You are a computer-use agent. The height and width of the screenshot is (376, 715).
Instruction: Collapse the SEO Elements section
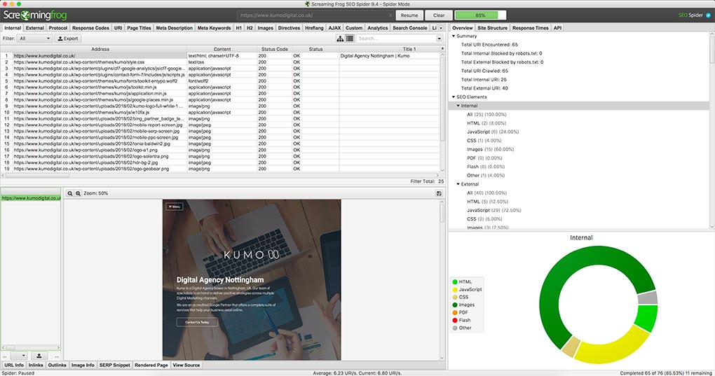tap(454, 97)
